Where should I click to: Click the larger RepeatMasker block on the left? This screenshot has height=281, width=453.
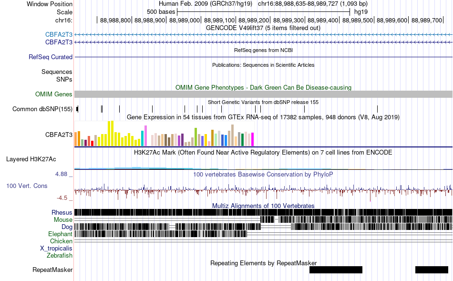[x=336, y=270]
